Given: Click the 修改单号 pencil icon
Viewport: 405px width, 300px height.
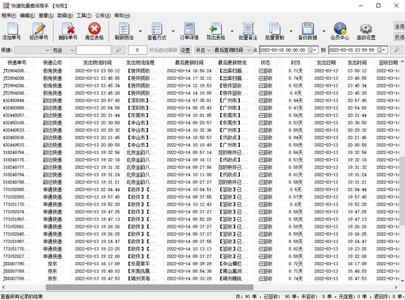Looking at the screenshot, I should coord(38,30).
